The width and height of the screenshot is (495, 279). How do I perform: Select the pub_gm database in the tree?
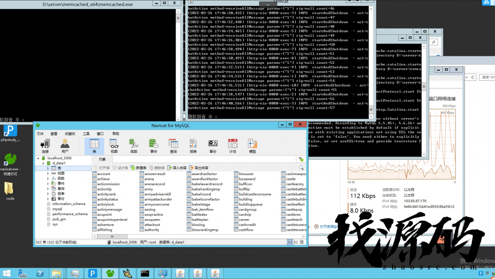point(59,219)
